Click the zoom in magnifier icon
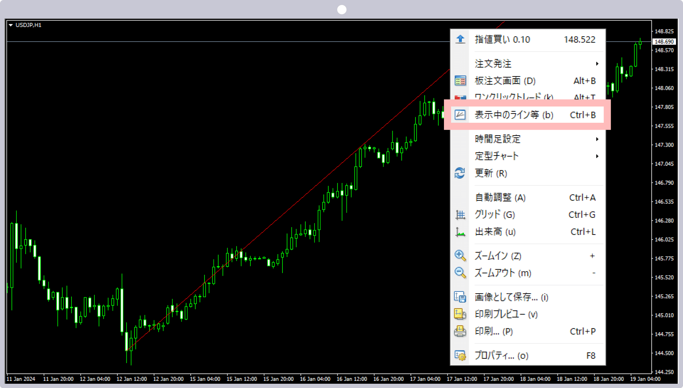This screenshot has width=683, height=388. 460,256
